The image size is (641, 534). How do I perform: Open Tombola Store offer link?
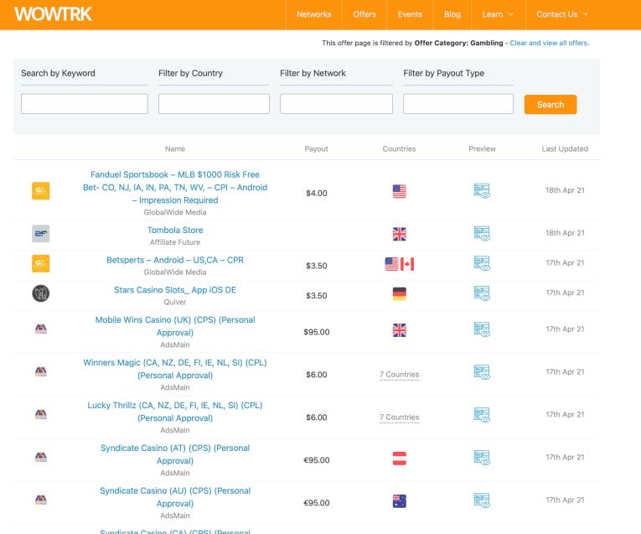[x=175, y=231]
